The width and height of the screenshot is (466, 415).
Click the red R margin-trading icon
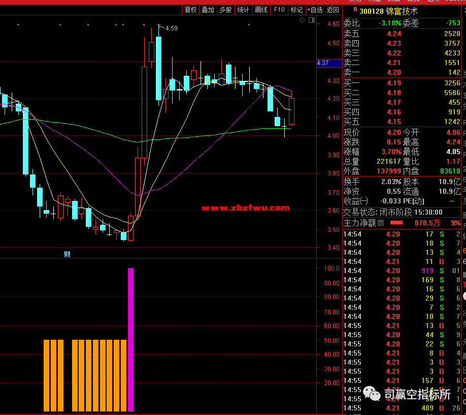[x=355, y=10]
